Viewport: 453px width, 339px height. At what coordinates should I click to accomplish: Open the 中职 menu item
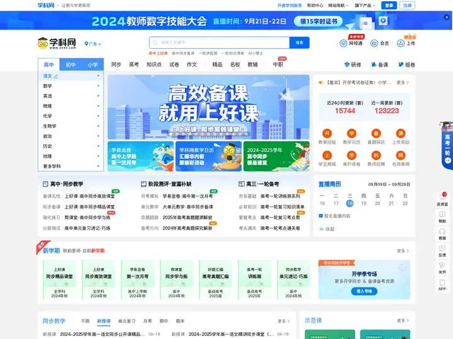click(x=278, y=65)
